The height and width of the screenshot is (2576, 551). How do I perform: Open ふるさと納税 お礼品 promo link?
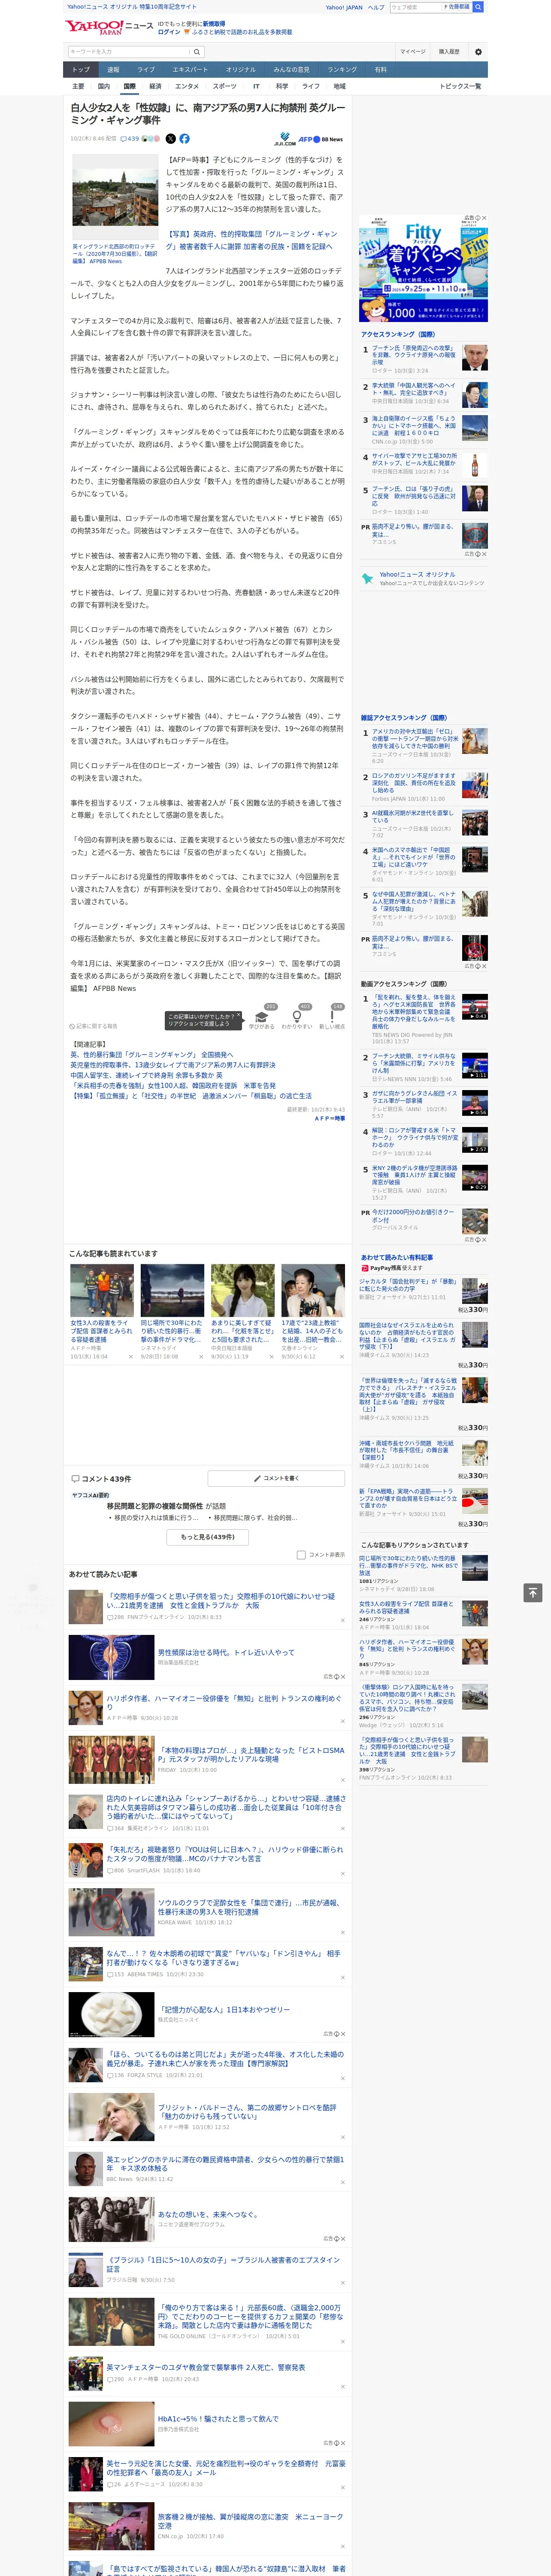(x=243, y=32)
